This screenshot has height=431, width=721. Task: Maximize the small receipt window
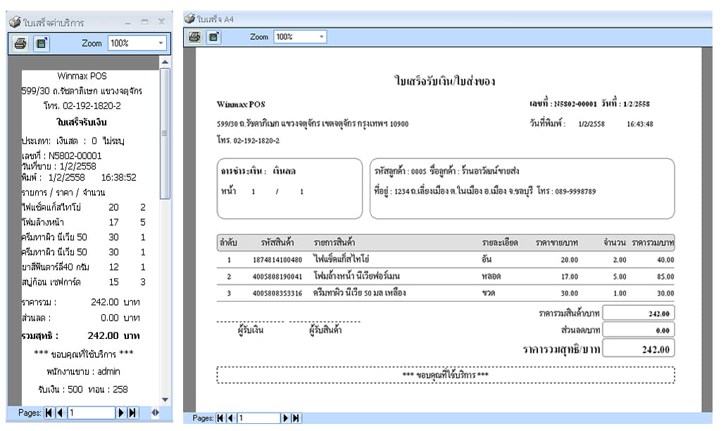145,22
